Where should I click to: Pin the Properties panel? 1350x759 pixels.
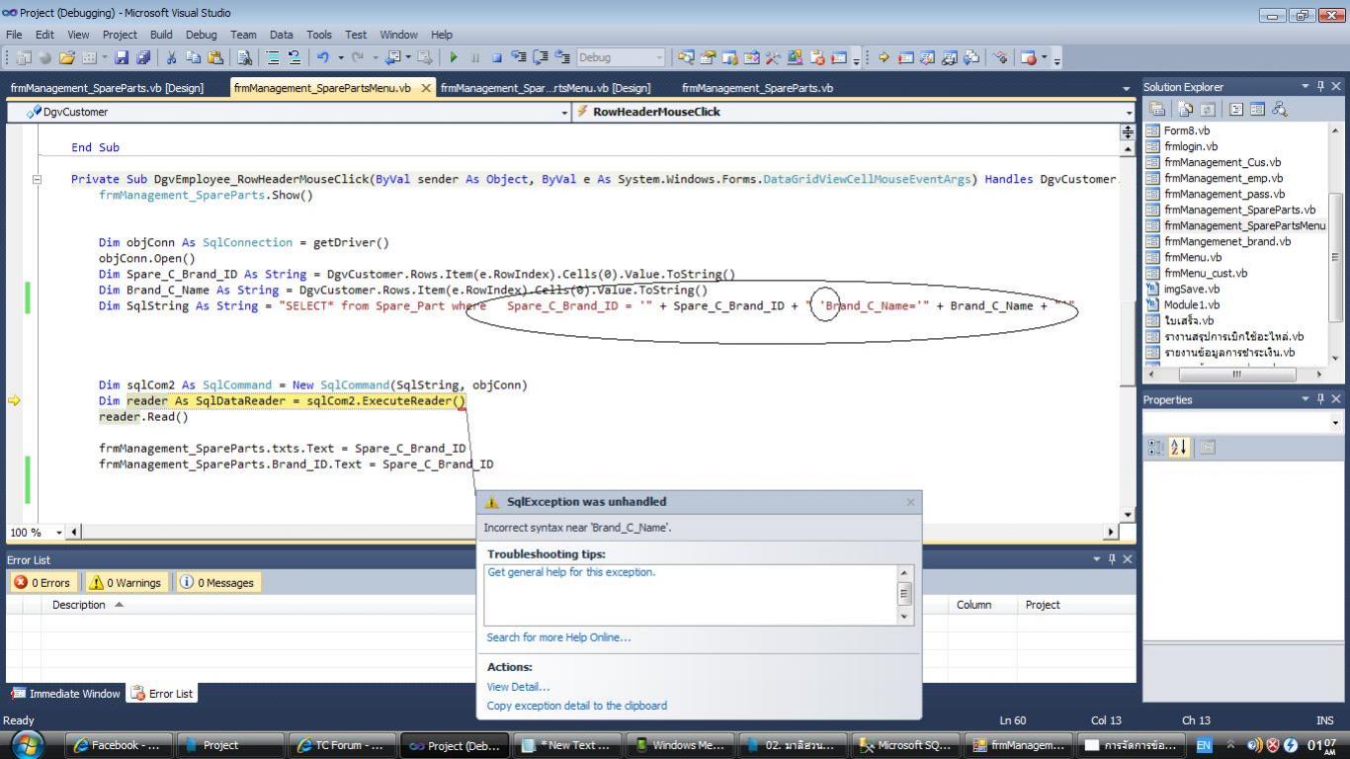tap(1321, 399)
